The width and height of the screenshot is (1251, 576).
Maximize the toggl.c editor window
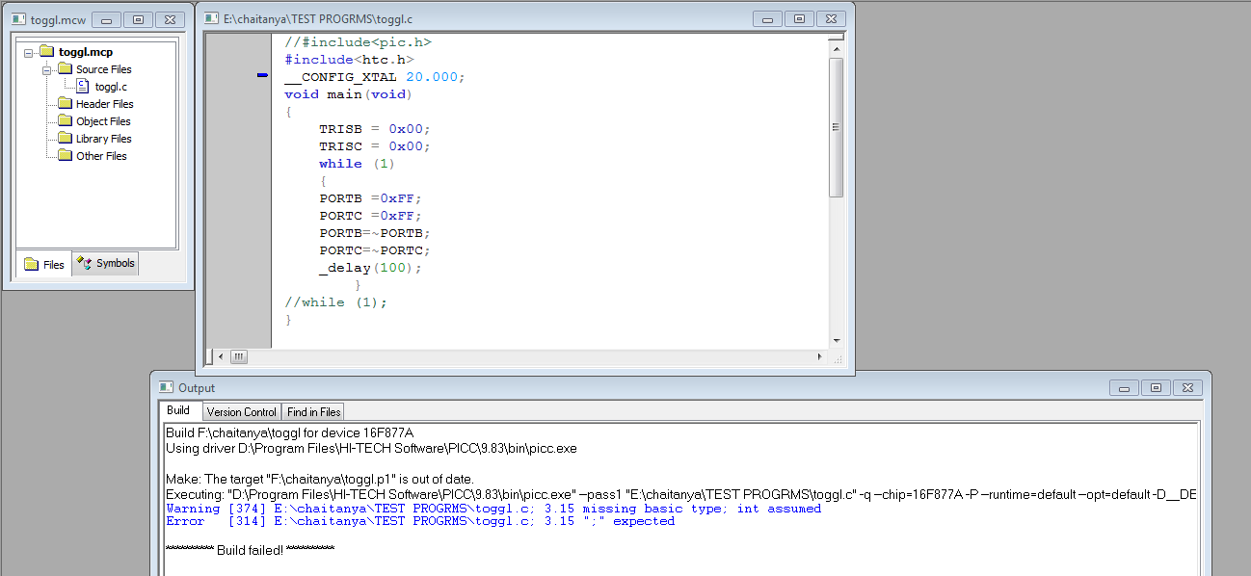tap(799, 18)
